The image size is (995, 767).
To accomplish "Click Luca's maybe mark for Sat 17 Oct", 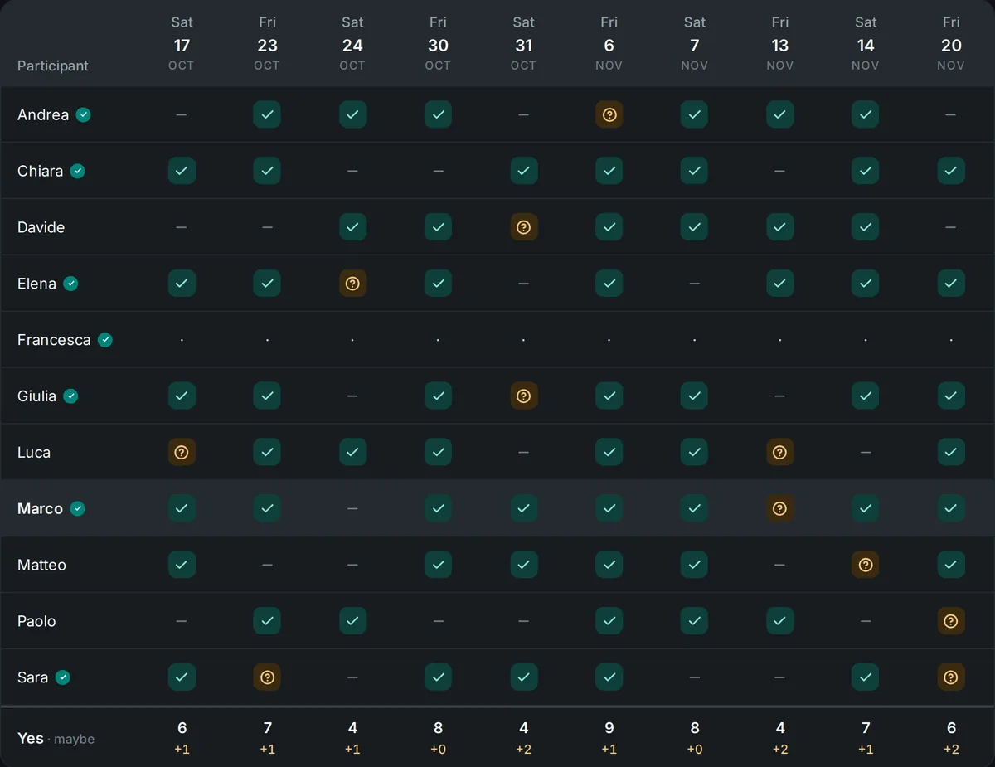I will [x=182, y=453].
